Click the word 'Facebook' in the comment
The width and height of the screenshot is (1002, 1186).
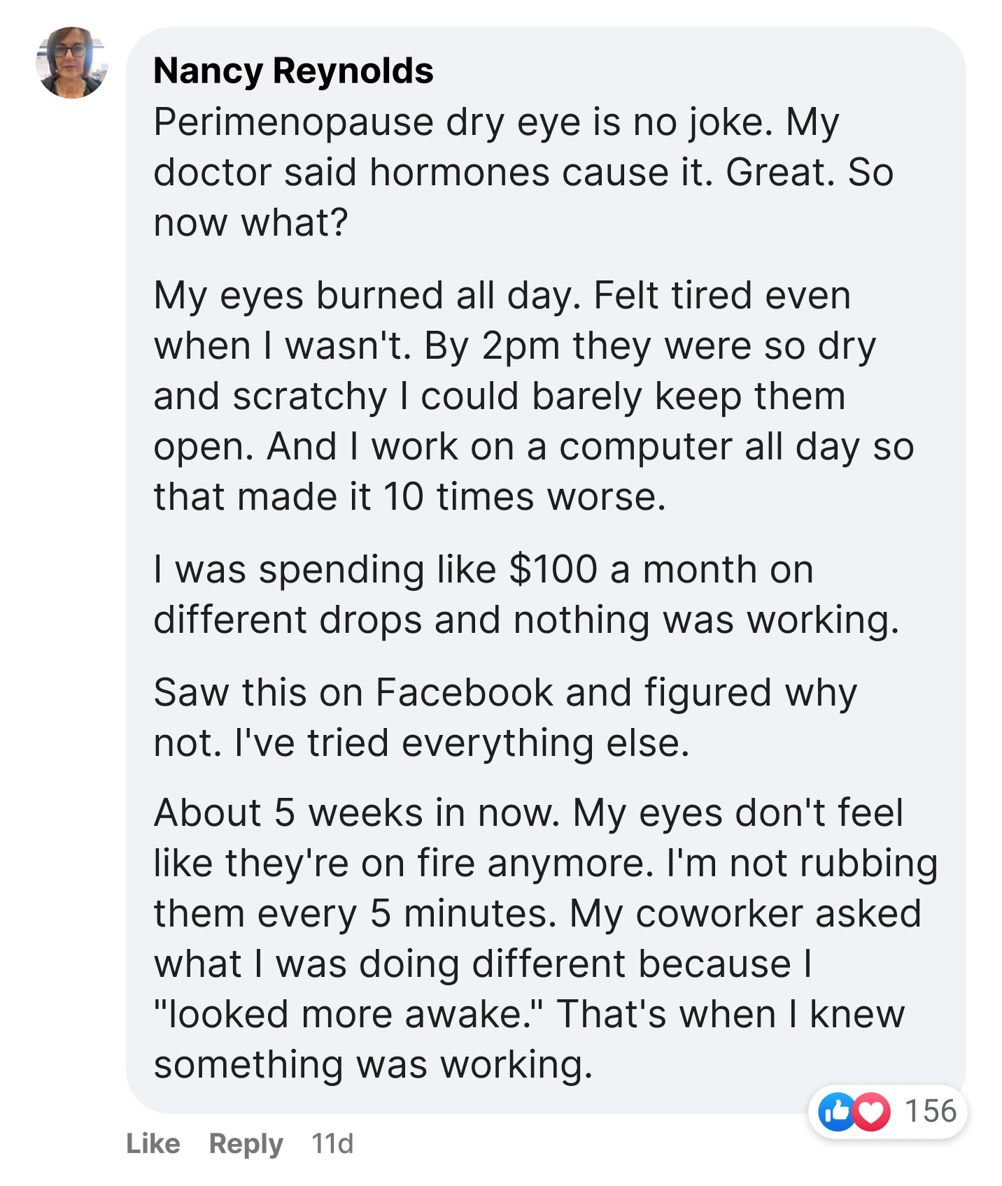(465, 693)
